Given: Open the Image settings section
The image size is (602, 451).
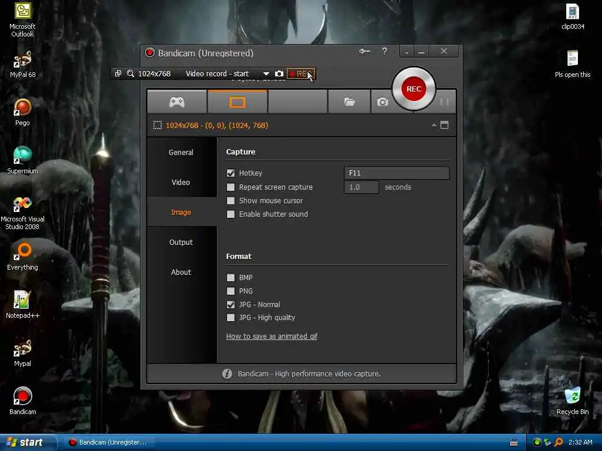Looking at the screenshot, I should click(181, 212).
